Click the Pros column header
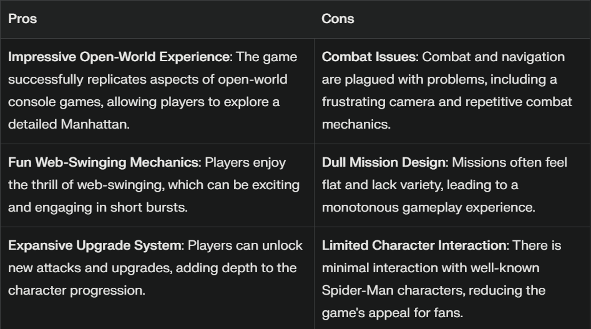 tap(22, 19)
